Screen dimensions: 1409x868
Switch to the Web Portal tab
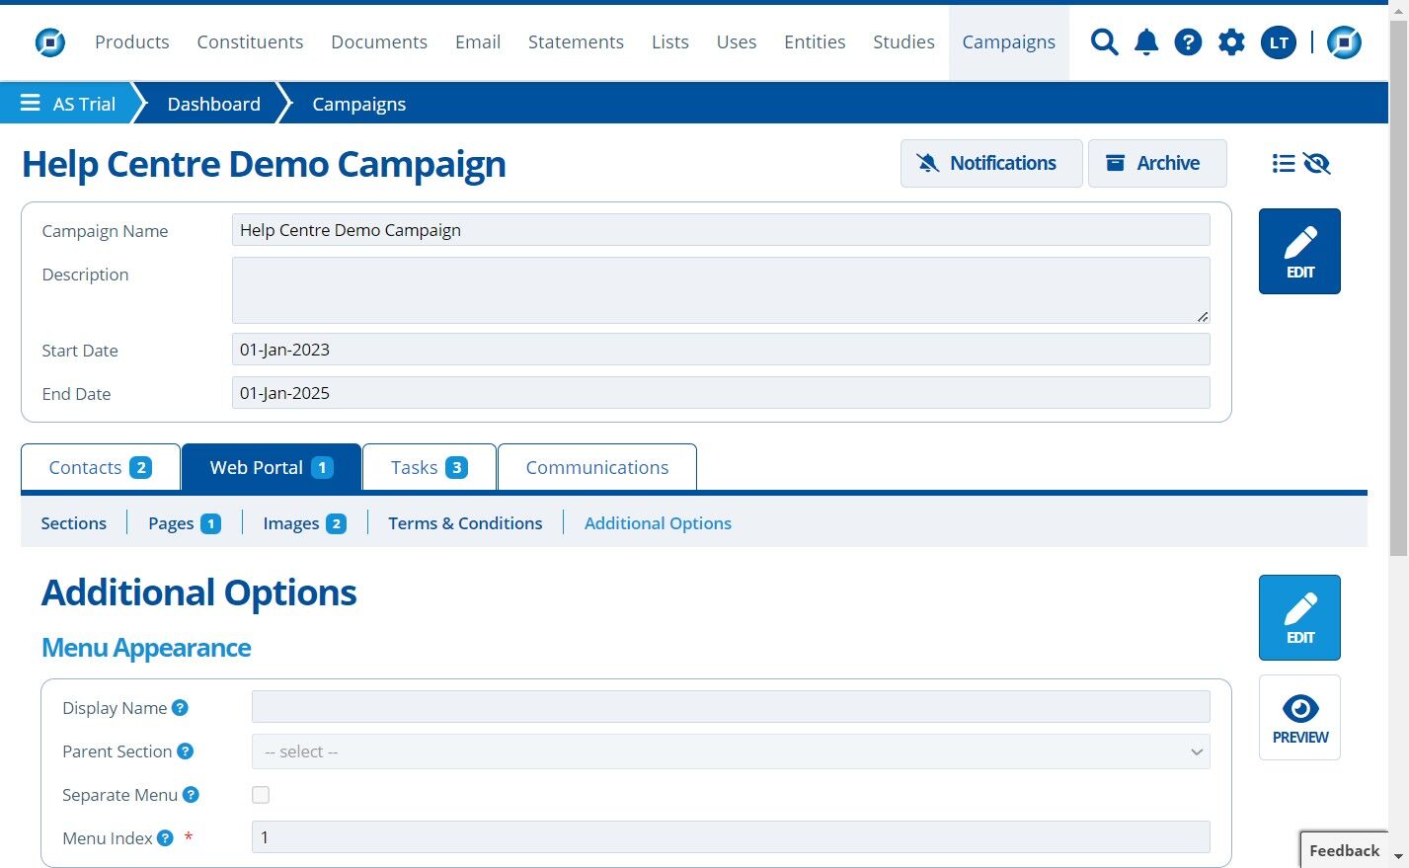272,467
